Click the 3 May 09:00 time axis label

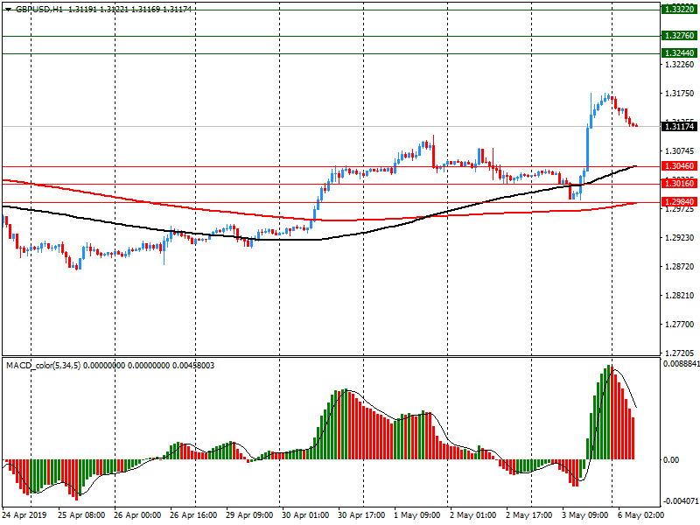coord(584,516)
